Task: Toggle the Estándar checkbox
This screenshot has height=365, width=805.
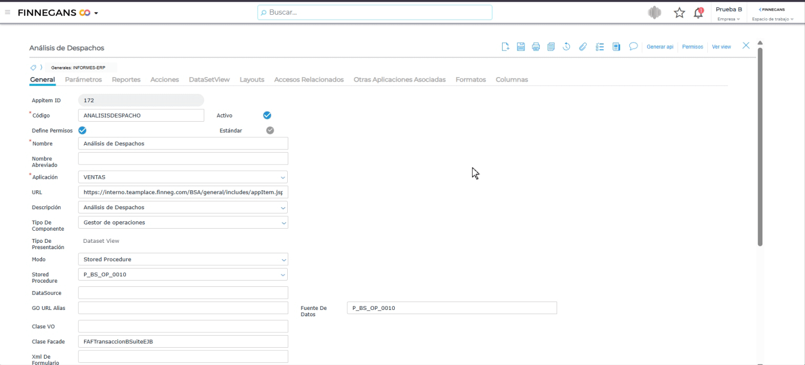Action: (x=270, y=131)
